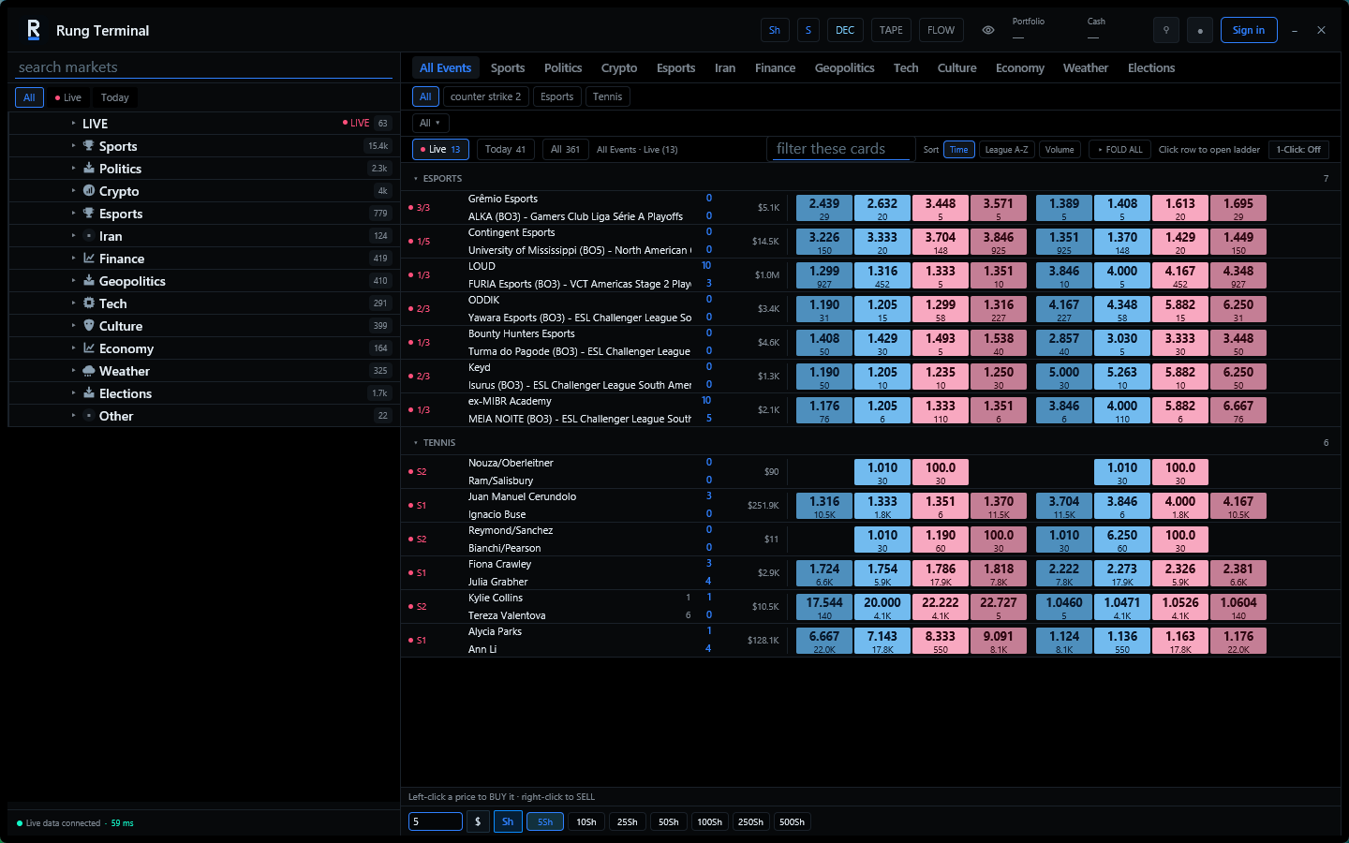The image size is (1349, 843).
Task: Toggle the DEC odds format button
Action: (x=845, y=30)
